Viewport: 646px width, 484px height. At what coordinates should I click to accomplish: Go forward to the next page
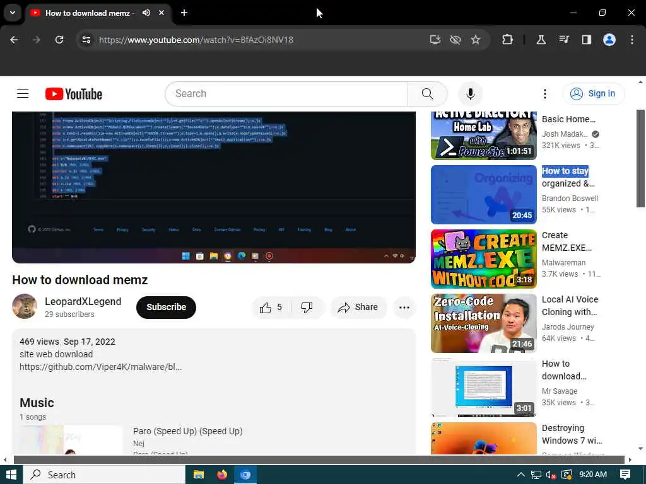(x=37, y=40)
